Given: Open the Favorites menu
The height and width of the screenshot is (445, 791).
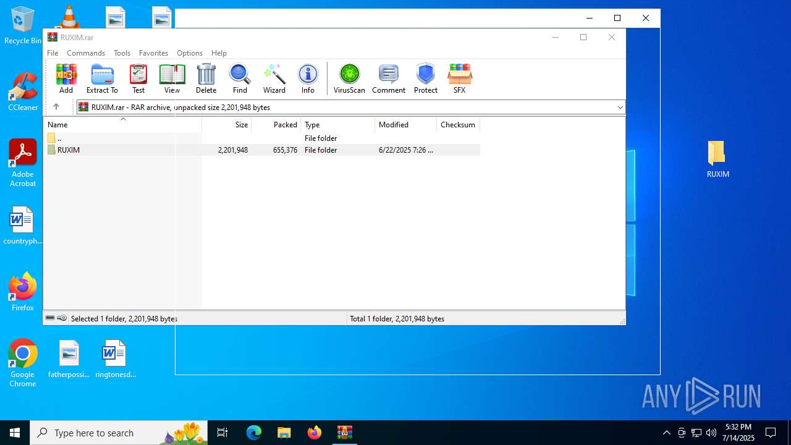Looking at the screenshot, I should tap(153, 53).
